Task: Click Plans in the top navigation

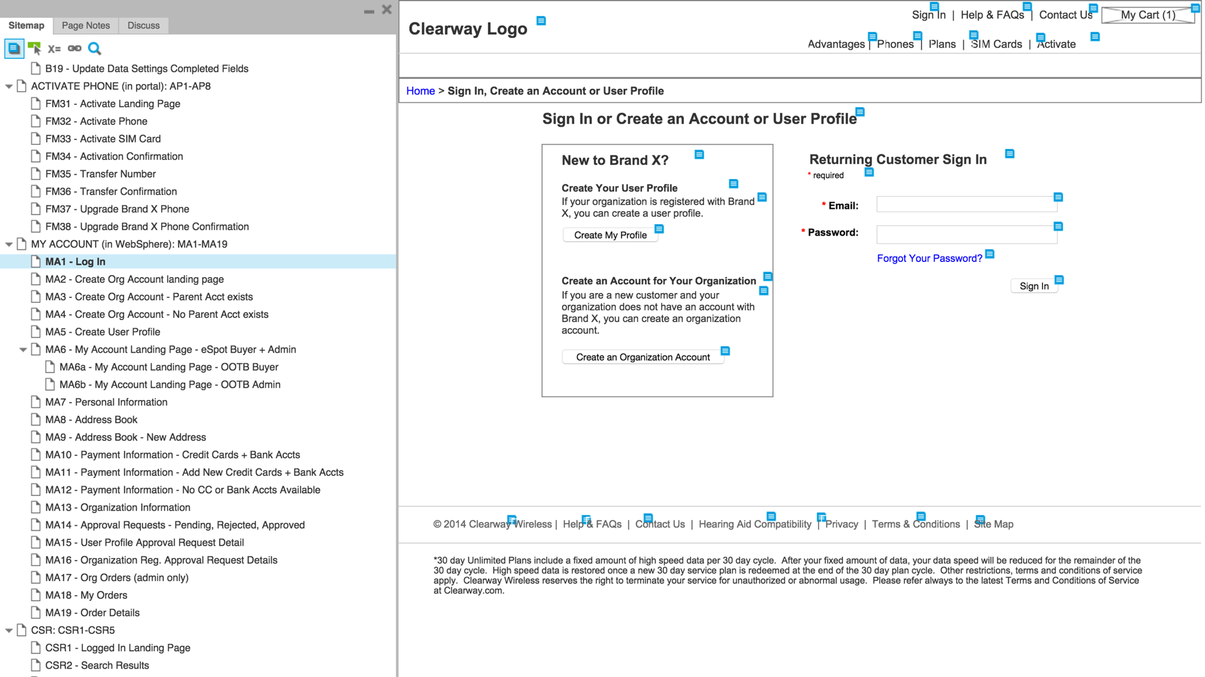Action: (x=942, y=44)
